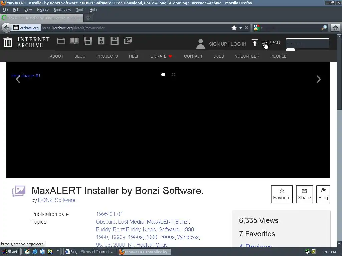Open the Edit menu
Screen dimensions: 342x256
point(16,10)
